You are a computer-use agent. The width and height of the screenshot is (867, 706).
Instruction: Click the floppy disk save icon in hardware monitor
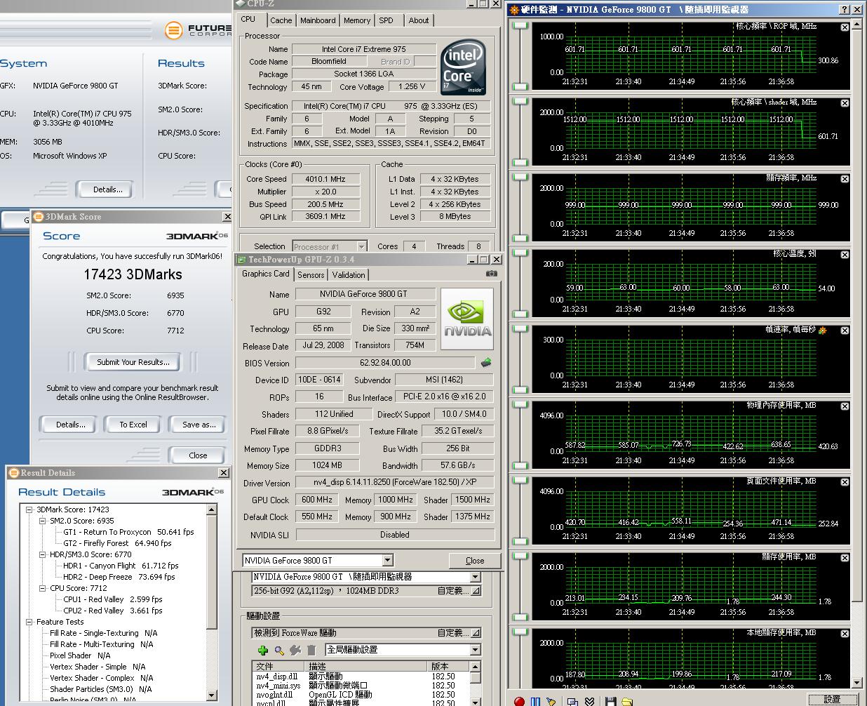tap(610, 700)
